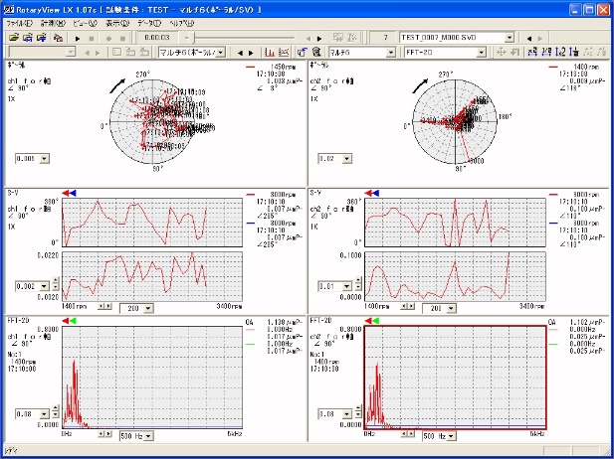The width and height of the screenshot is (614, 459).
Task: Click the up stepper beside 0.08 FFT scale
Action: click(x=55, y=407)
